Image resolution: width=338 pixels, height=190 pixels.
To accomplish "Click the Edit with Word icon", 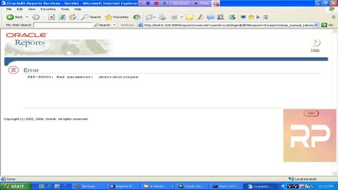I will (174, 17).
